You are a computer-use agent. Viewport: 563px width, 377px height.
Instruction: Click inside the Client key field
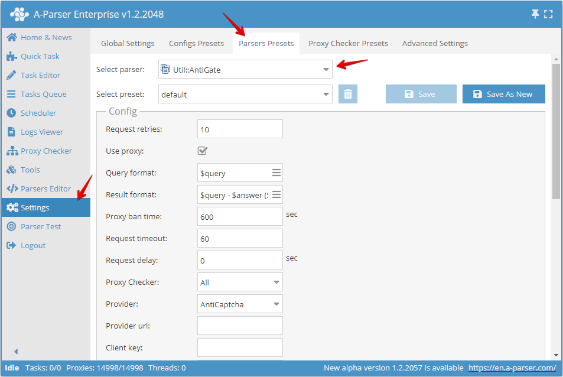tap(240, 347)
